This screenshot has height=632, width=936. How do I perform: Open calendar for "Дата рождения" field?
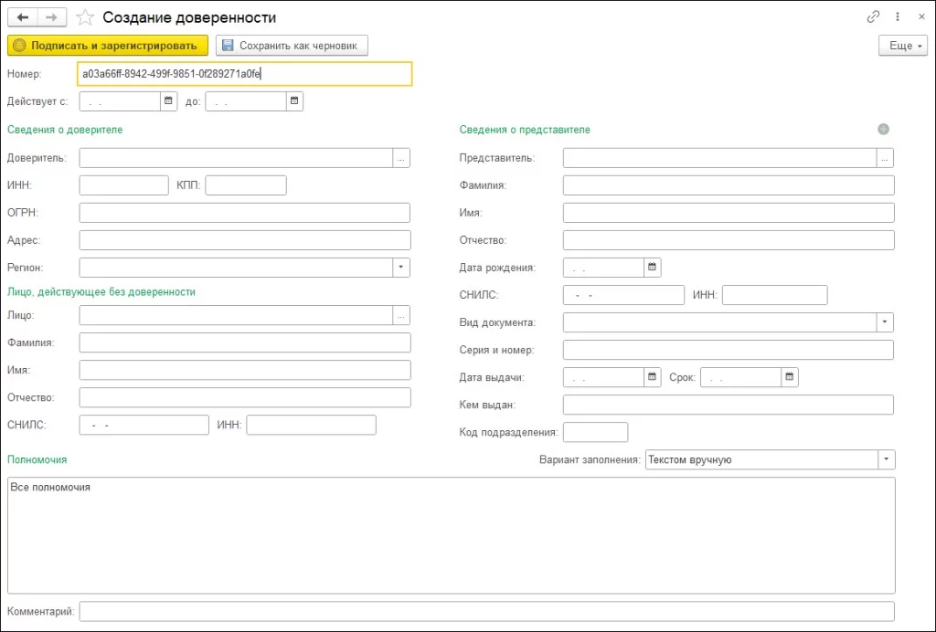point(652,268)
